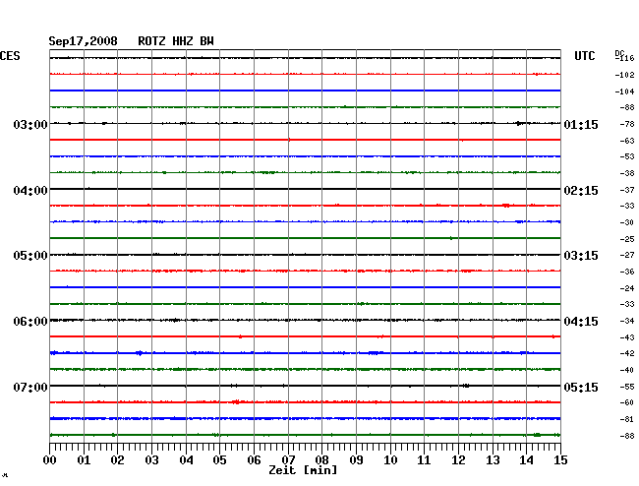Click the "Zeit [min]" axis title
Viewport: 639px width, 486px height.
click(303, 470)
